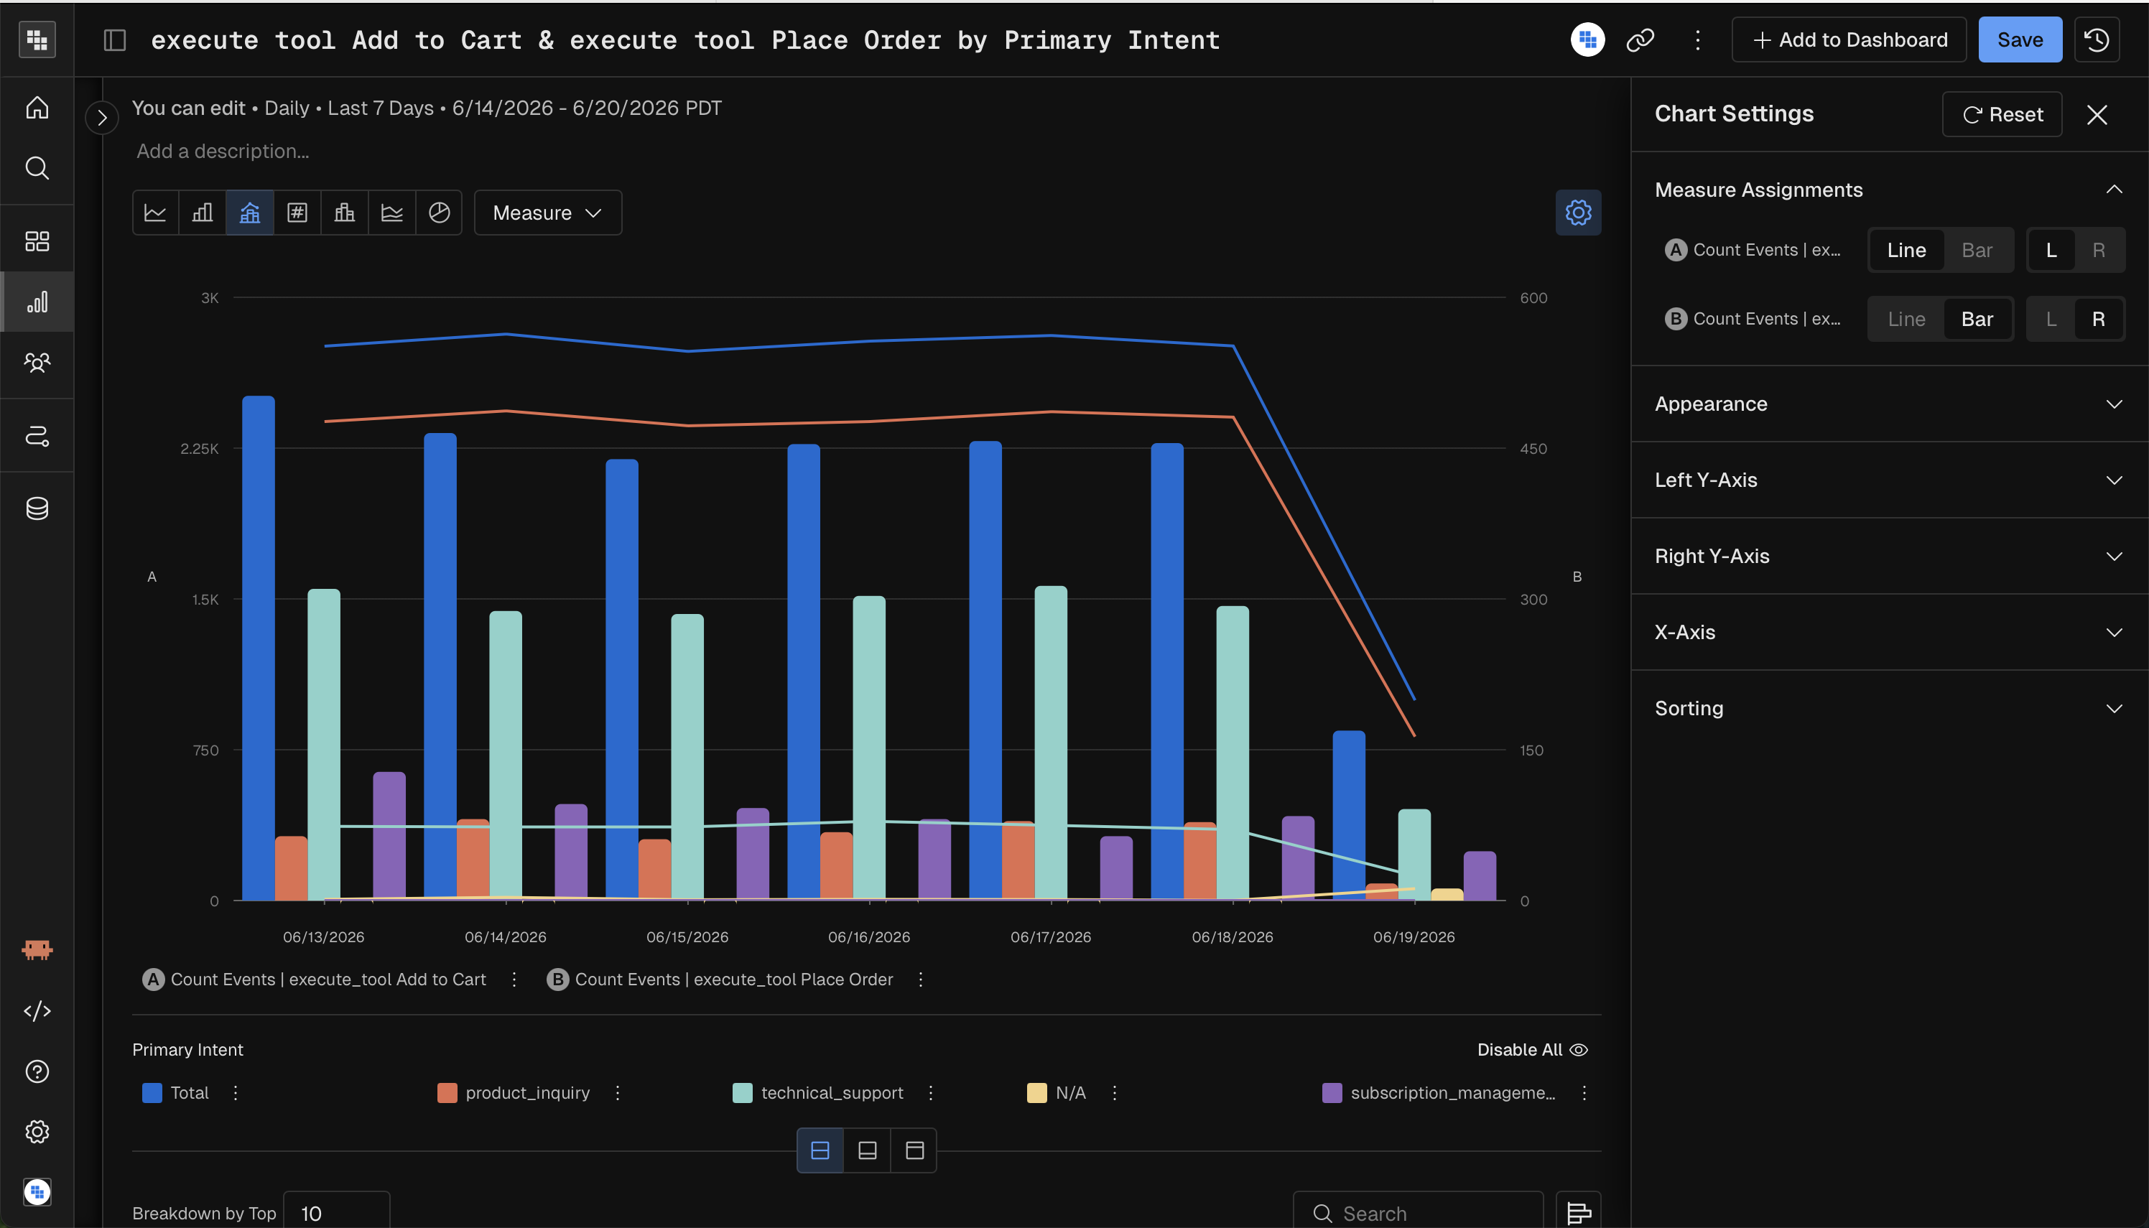Screen dimensions: 2149x1228
Task: Go to Home in the left sidebar
Action: pyautogui.click(x=37, y=107)
